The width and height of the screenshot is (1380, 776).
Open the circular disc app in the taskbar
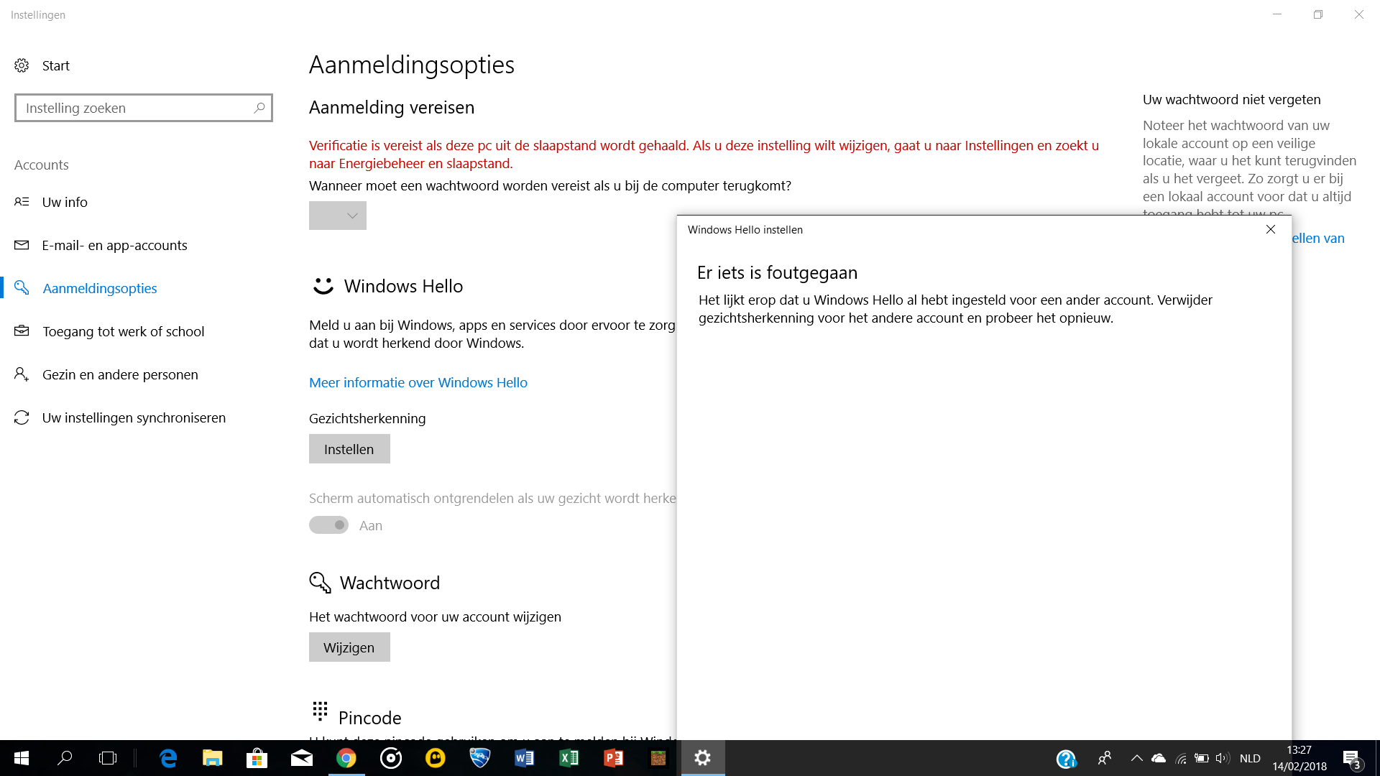coord(391,758)
